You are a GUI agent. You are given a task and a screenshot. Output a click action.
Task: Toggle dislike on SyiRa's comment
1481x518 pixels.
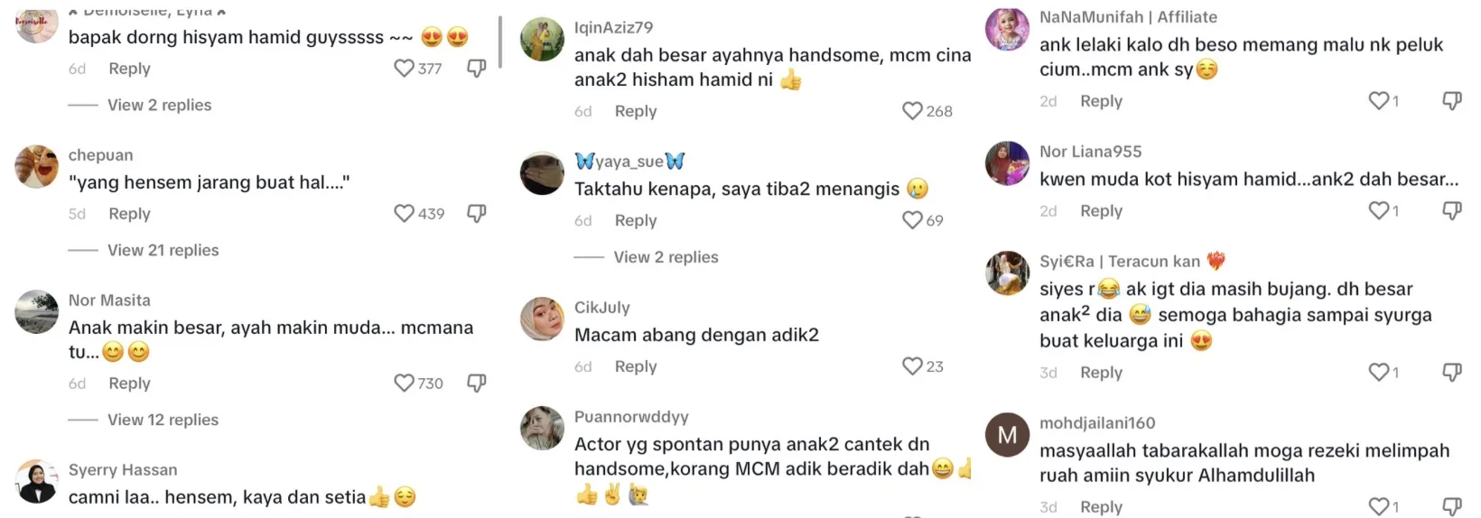coord(1452,372)
